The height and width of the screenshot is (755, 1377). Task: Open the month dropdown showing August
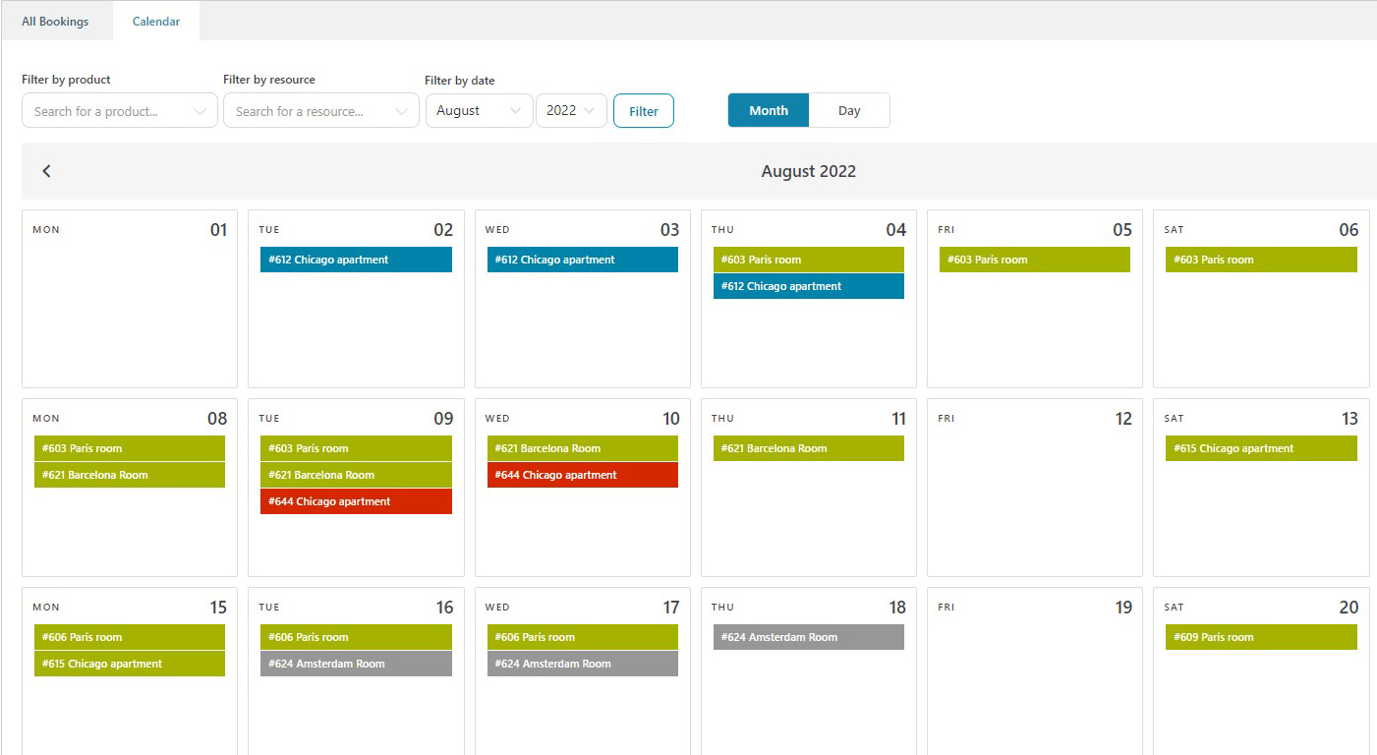(479, 111)
